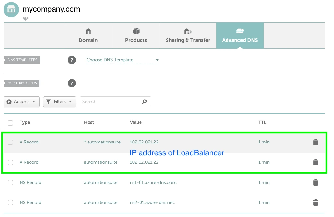Delete the ns2-01.azure-dns.net. record with trash icon
The image size is (334, 217).
(x=316, y=203)
